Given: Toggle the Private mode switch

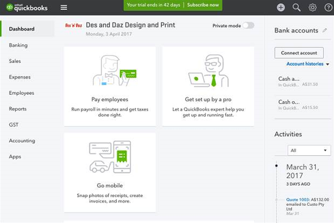Looking at the screenshot, I should tap(248, 25).
